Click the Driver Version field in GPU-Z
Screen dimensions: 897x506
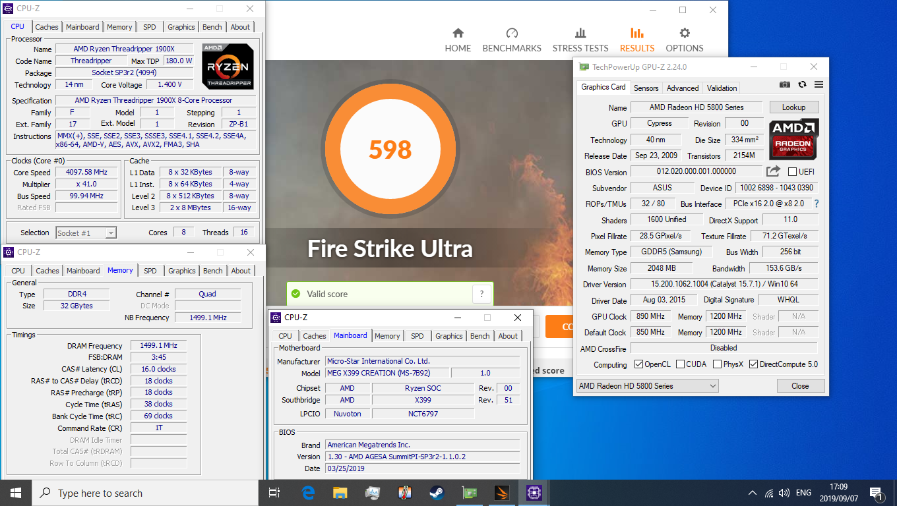coord(724,284)
